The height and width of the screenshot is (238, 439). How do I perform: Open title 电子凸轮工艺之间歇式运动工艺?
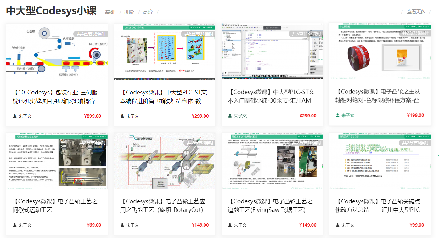point(55,206)
